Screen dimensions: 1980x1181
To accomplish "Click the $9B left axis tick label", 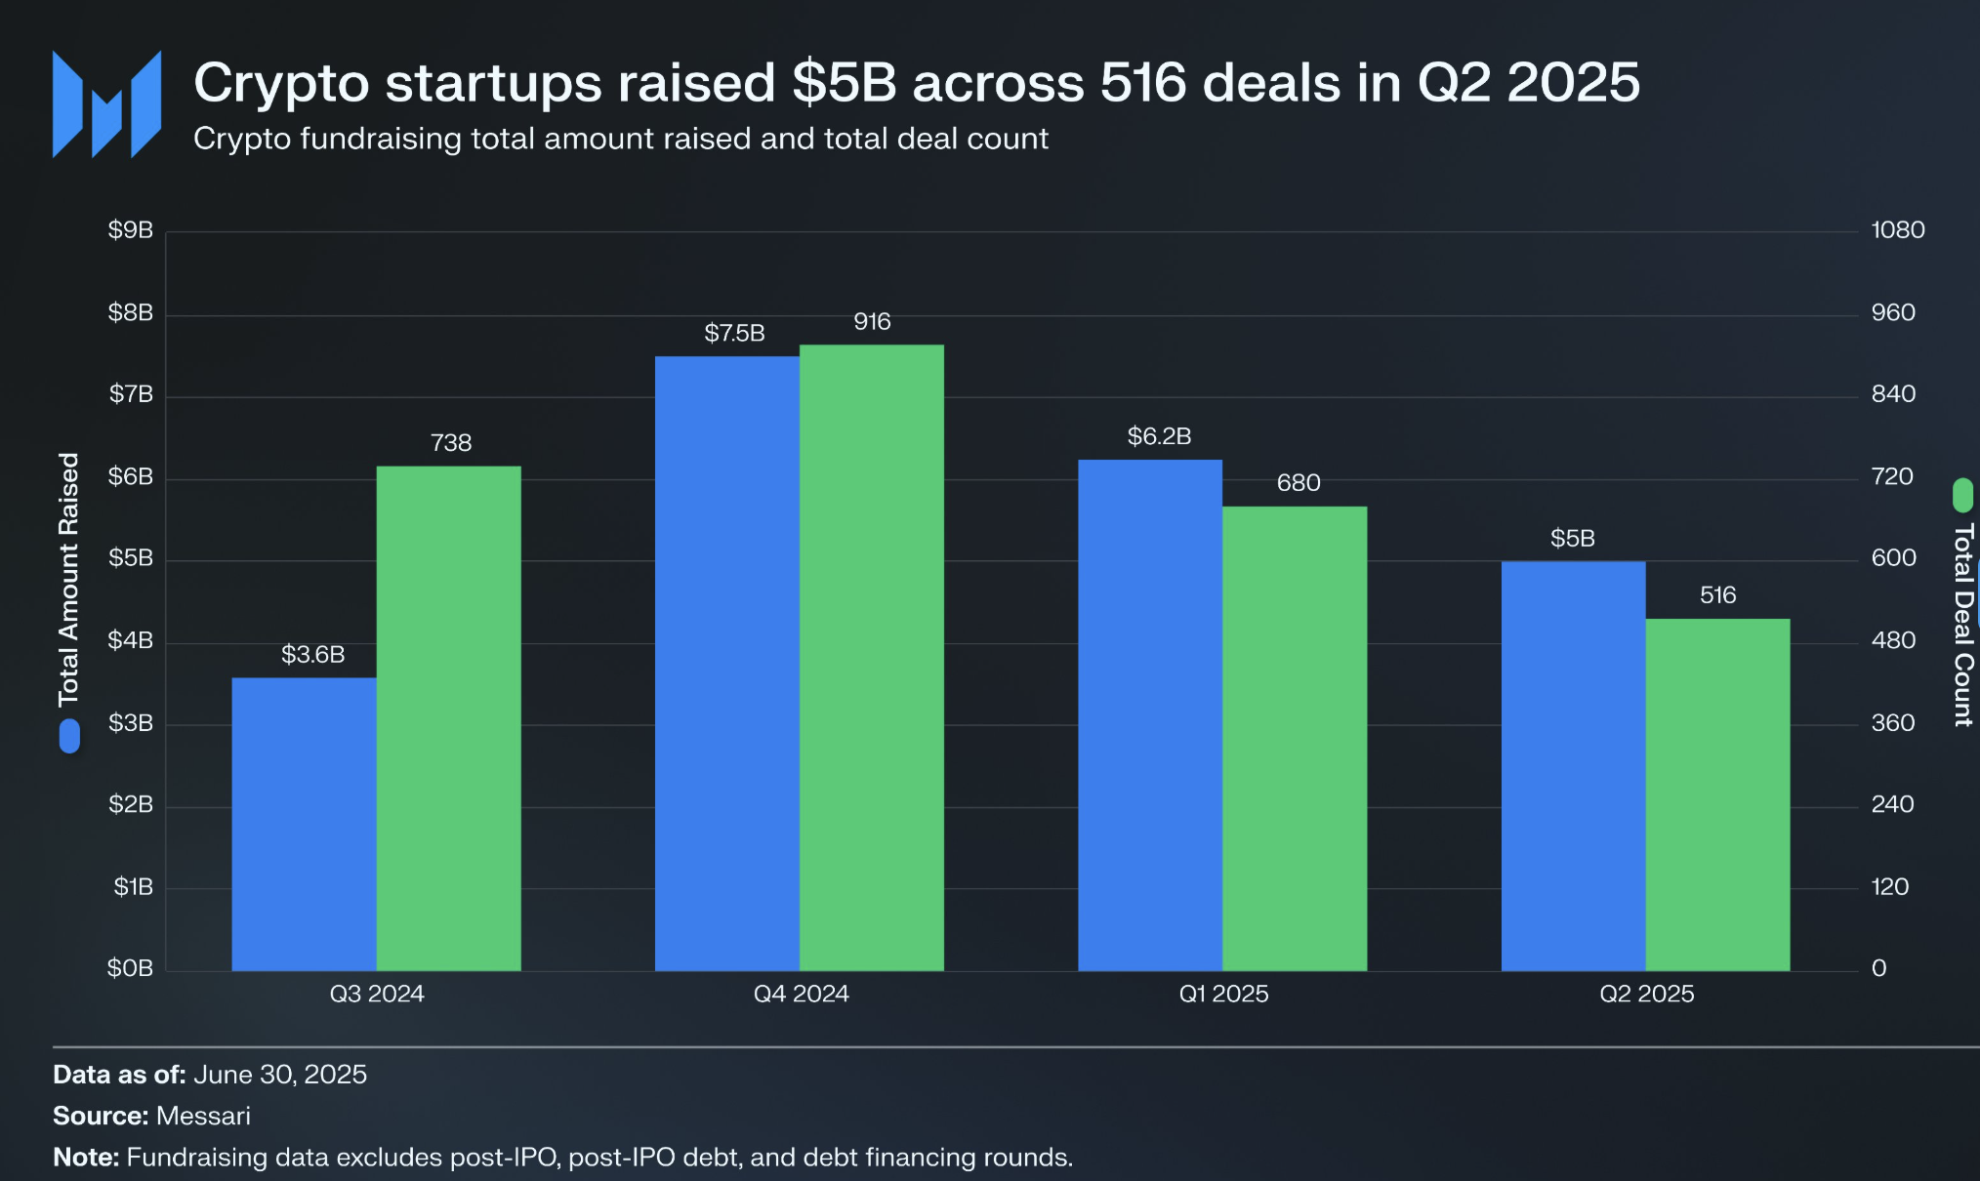I will click(131, 230).
